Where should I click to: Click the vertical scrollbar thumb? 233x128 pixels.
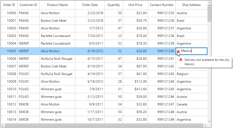click(x=209, y=13)
